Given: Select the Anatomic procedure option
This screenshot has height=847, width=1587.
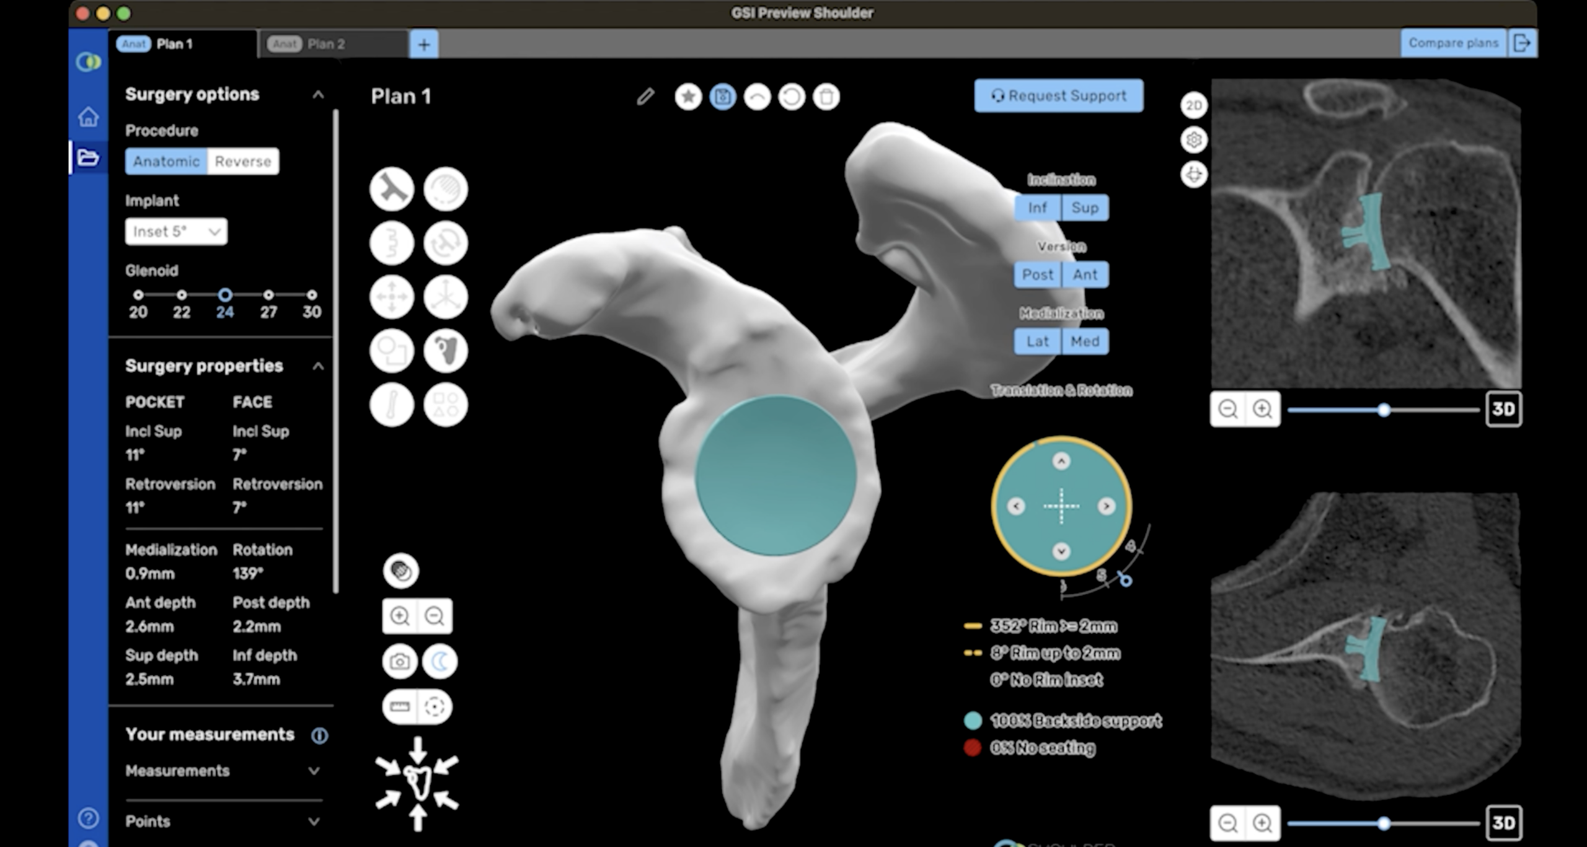Looking at the screenshot, I should 166,162.
